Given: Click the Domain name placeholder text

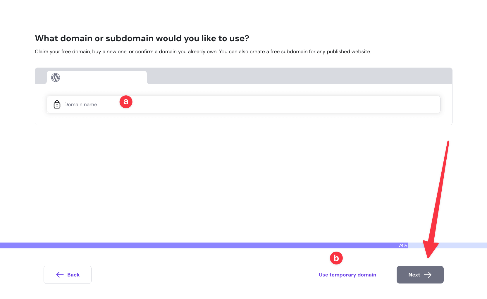Looking at the screenshot, I should [80, 104].
